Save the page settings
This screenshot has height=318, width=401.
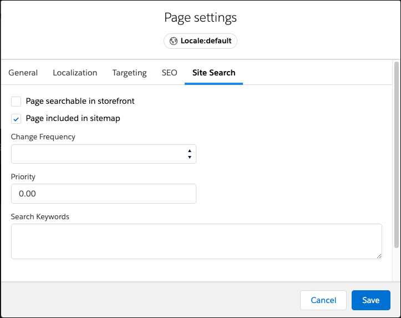(371, 300)
